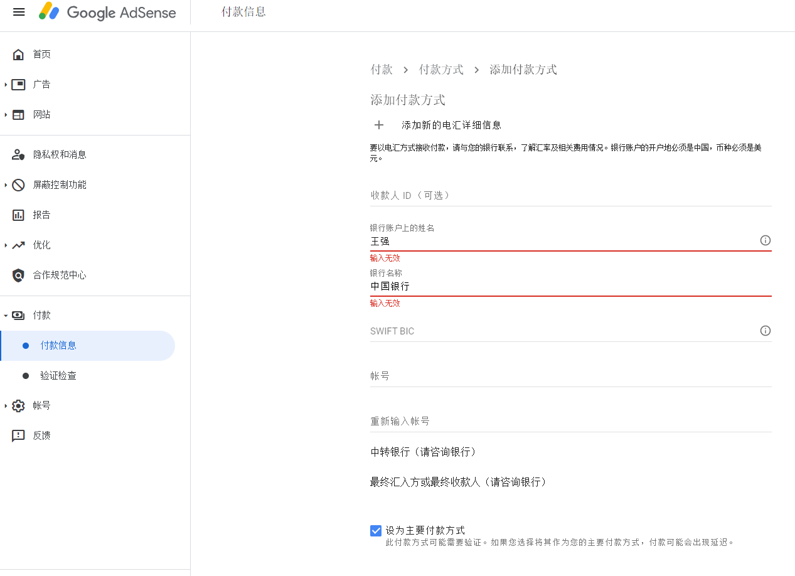Click the 隐私权和消息 person icon
Viewport: 795px width, 576px height.
18,155
